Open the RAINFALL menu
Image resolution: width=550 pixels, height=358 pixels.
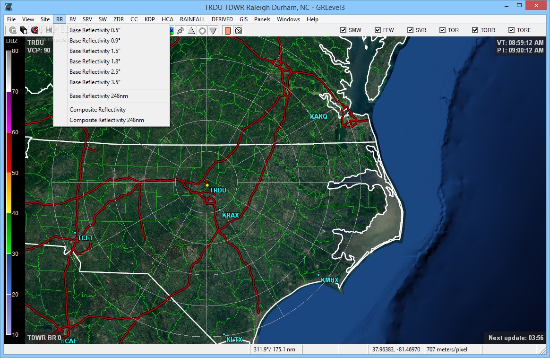[x=192, y=19]
